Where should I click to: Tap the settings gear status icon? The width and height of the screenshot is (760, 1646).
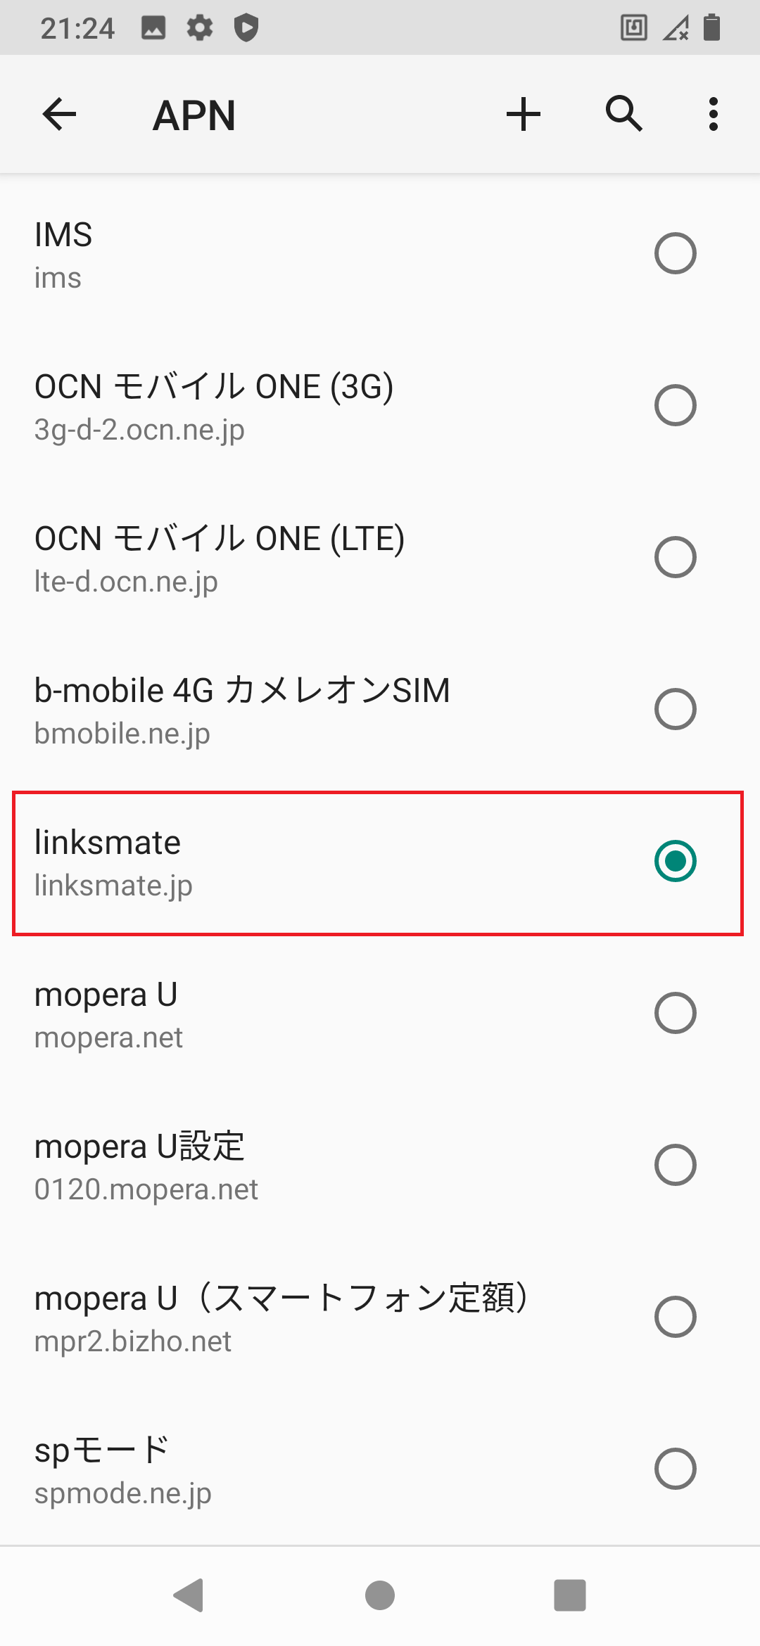(x=200, y=28)
